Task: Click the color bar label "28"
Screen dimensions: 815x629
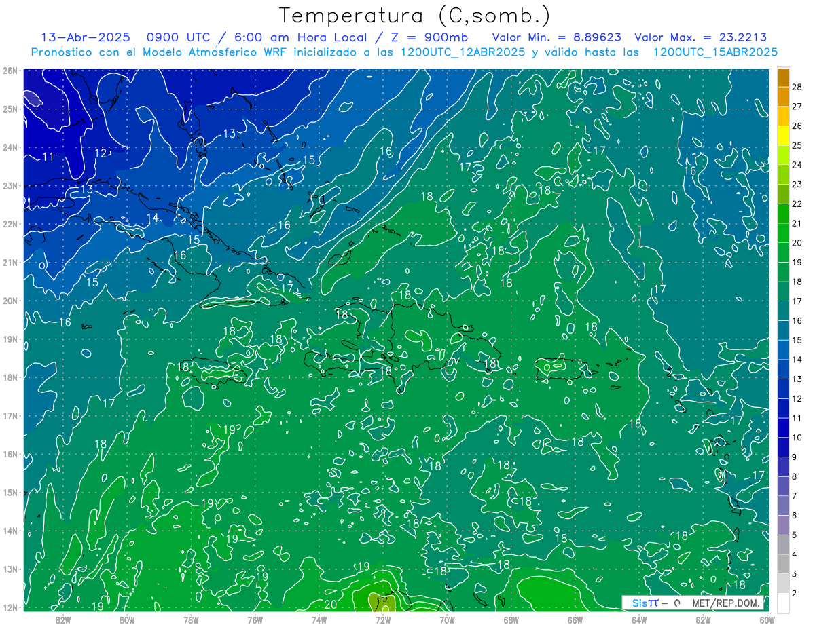Action: (x=797, y=87)
